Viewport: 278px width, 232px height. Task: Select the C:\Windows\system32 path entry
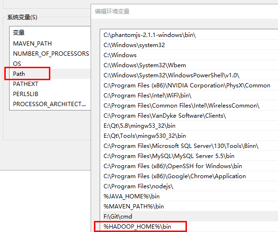(x=189, y=45)
